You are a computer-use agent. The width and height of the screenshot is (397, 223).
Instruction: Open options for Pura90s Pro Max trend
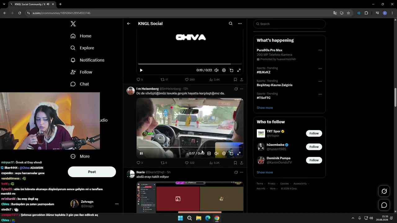[x=320, y=50]
